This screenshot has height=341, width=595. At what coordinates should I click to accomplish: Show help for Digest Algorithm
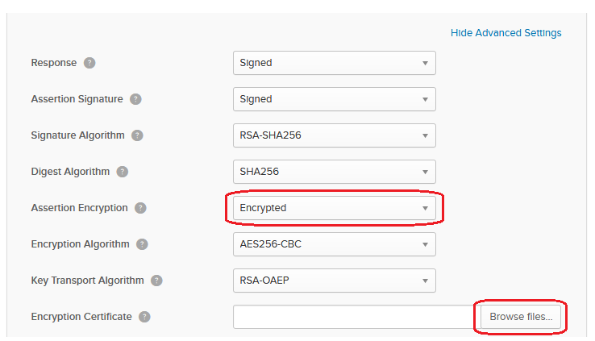pyautogui.click(x=123, y=172)
